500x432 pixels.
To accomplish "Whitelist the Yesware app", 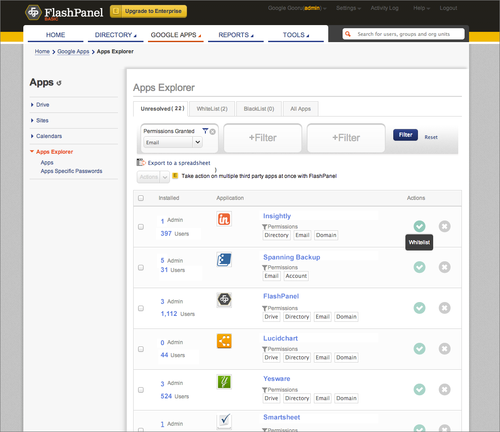I will point(419,389).
